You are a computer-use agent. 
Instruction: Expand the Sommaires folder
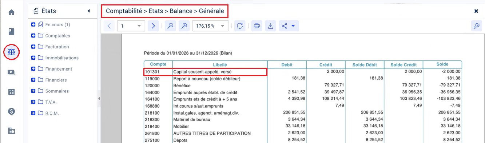pyautogui.click(x=33, y=91)
